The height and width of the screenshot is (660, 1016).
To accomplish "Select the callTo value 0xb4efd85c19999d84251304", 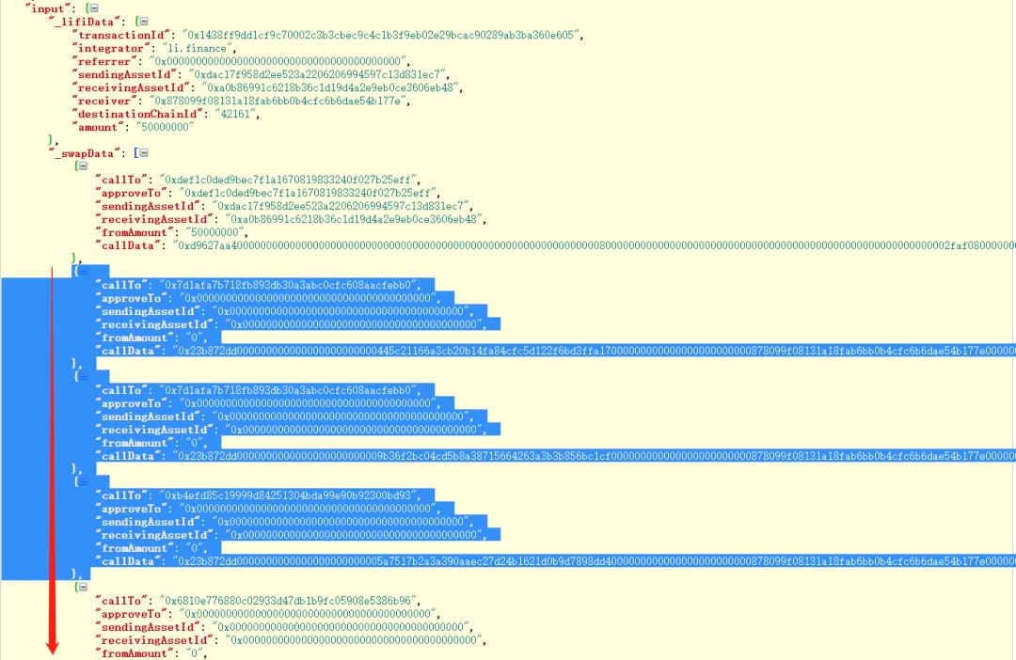I will click(x=289, y=495).
